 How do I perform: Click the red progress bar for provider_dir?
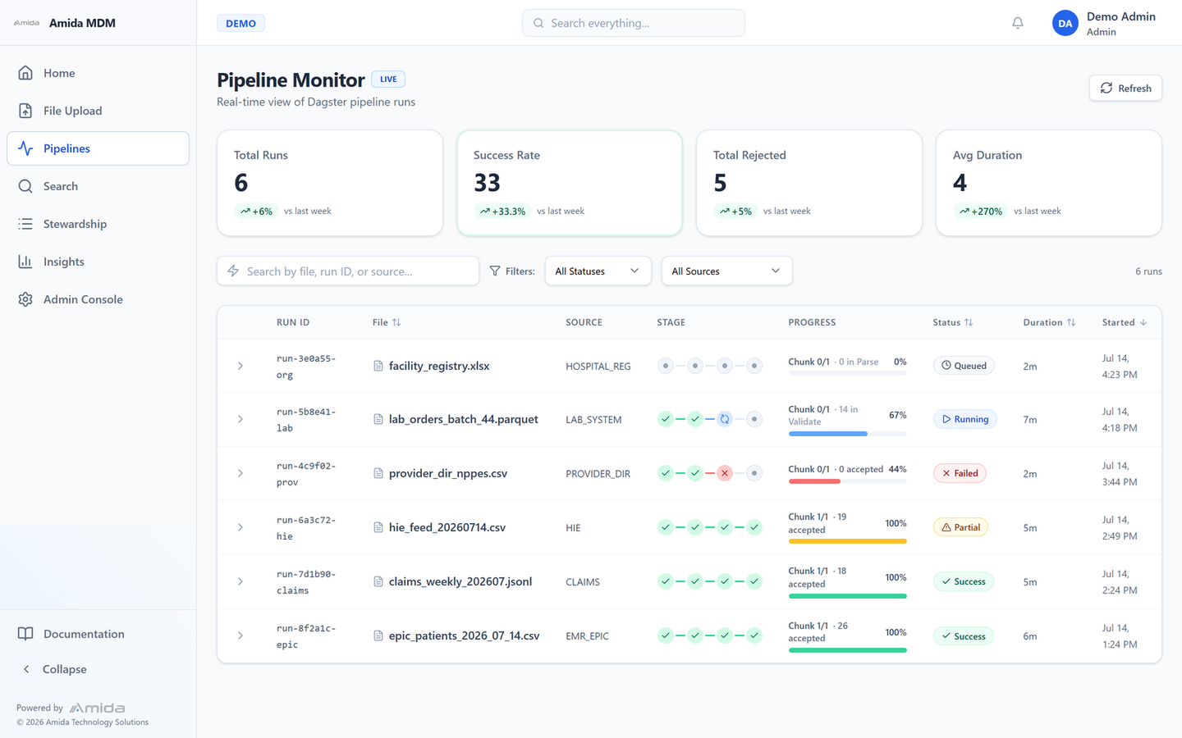[x=847, y=481]
